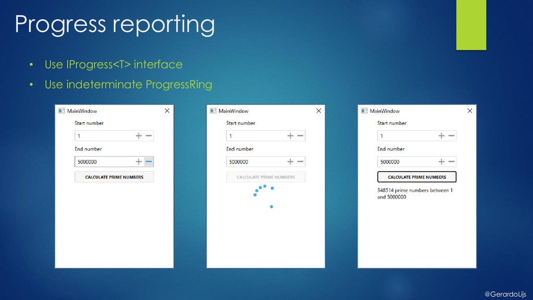Image resolution: width=533 pixels, height=300 pixels.
Task: Increment Start number in left window
Action: tap(138, 136)
